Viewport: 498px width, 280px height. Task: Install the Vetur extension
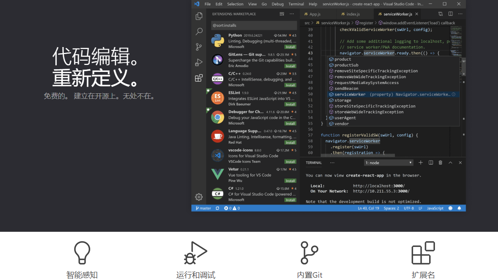290,180
